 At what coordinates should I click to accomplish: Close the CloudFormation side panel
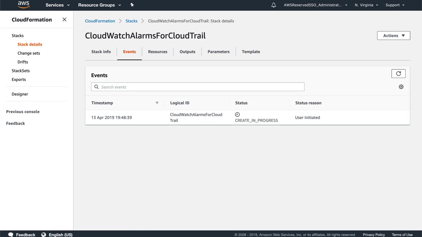tap(64, 20)
